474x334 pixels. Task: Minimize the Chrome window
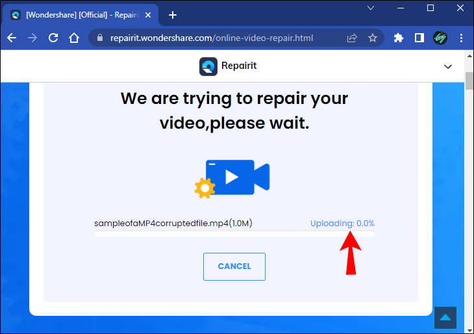401,8
